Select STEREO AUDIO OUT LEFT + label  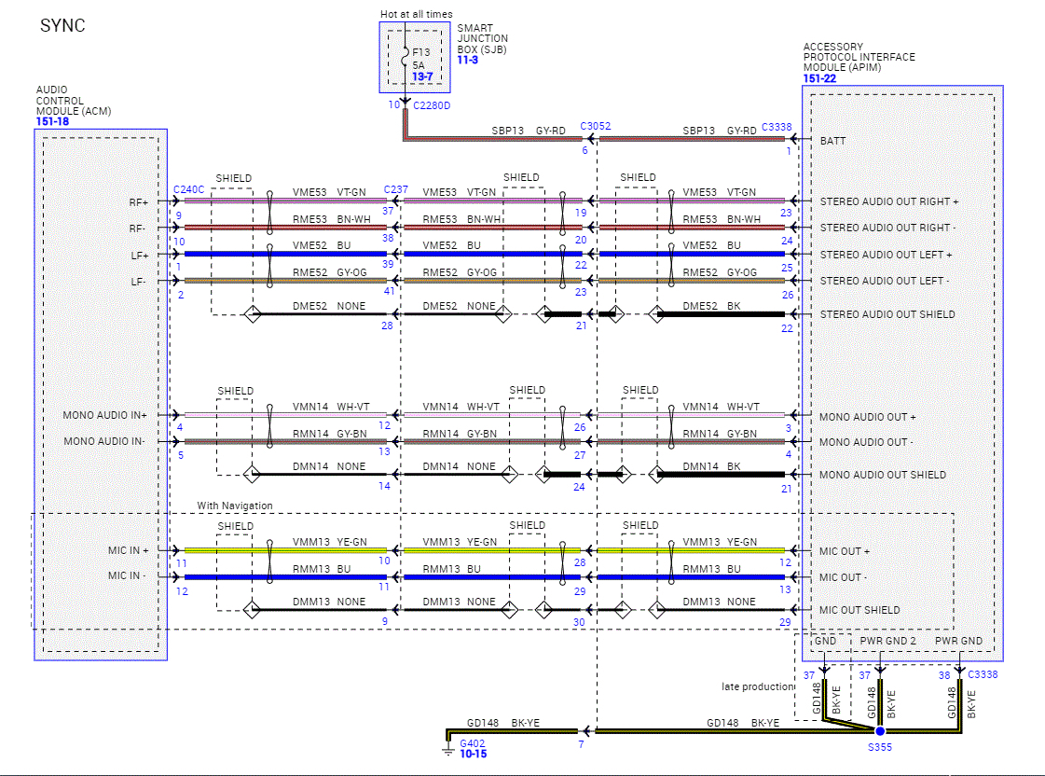pyautogui.click(x=886, y=255)
